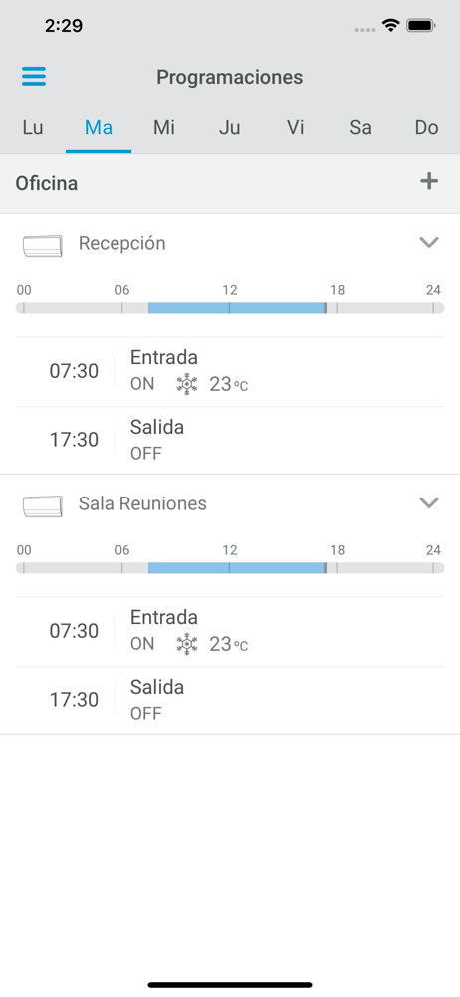Tap the blue timeline bar for Sala Reuniones
This screenshot has width=460, height=997.
pos(237,568)
